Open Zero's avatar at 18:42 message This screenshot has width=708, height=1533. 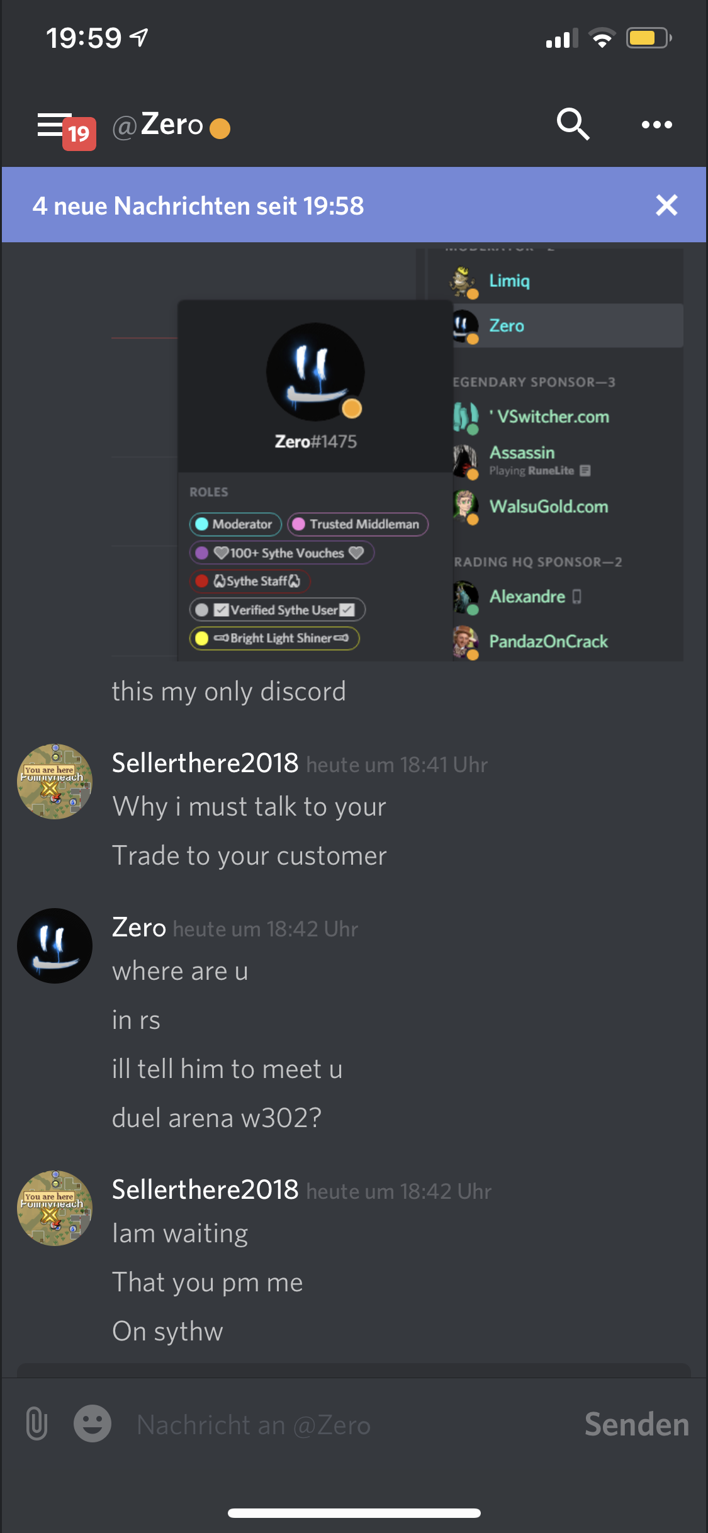(55, 946)
